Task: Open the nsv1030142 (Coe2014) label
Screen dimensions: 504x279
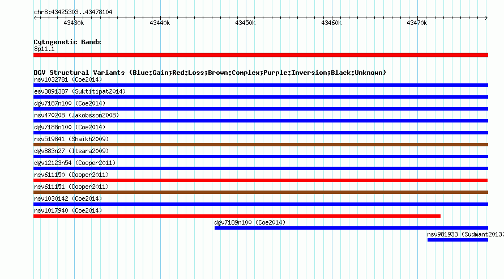Action: (68, 198)
